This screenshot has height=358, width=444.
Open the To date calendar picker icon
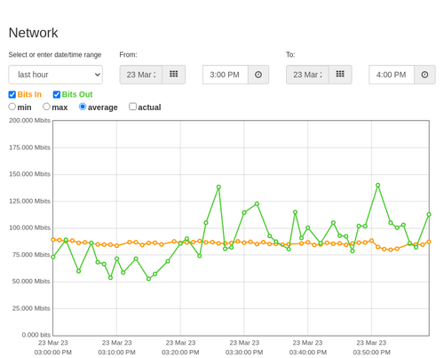coord(340,75)
